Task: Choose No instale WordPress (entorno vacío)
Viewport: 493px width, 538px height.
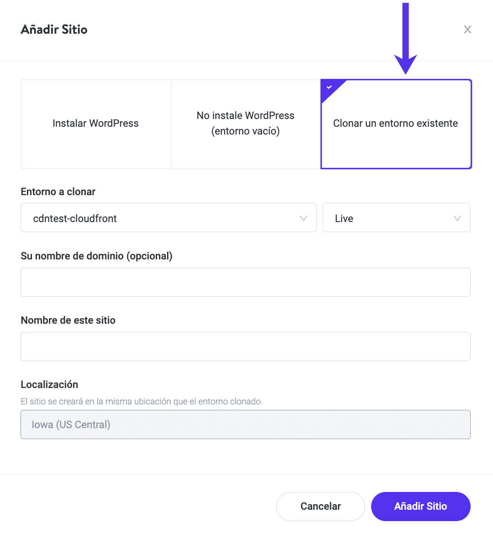Action: click(x=246, y=124)
